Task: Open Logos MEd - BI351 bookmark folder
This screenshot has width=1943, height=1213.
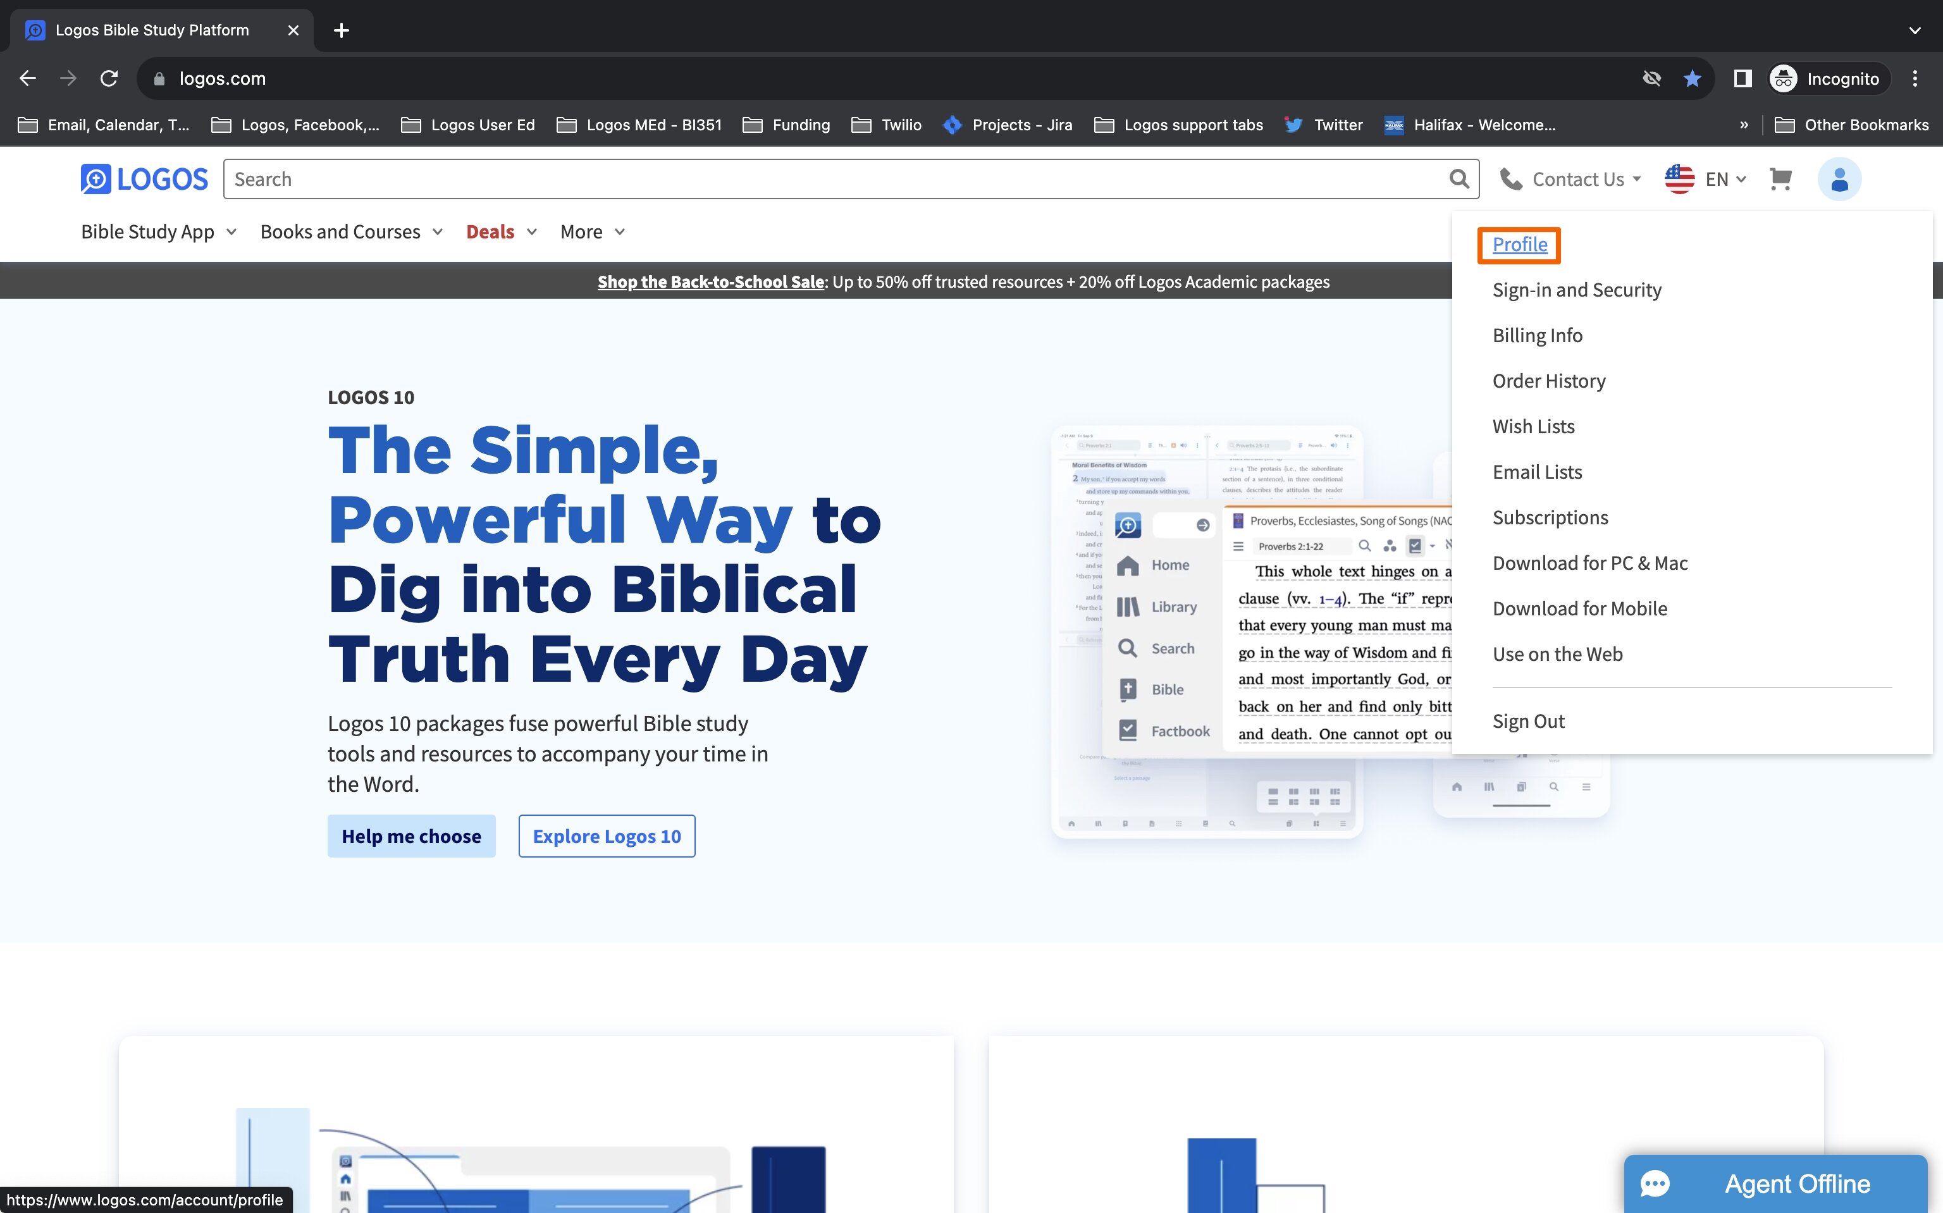Action: (639, 125)
